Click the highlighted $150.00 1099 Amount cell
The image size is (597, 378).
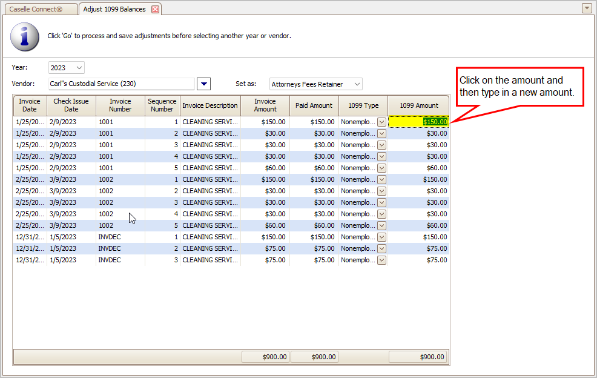(x=418, y=122)
